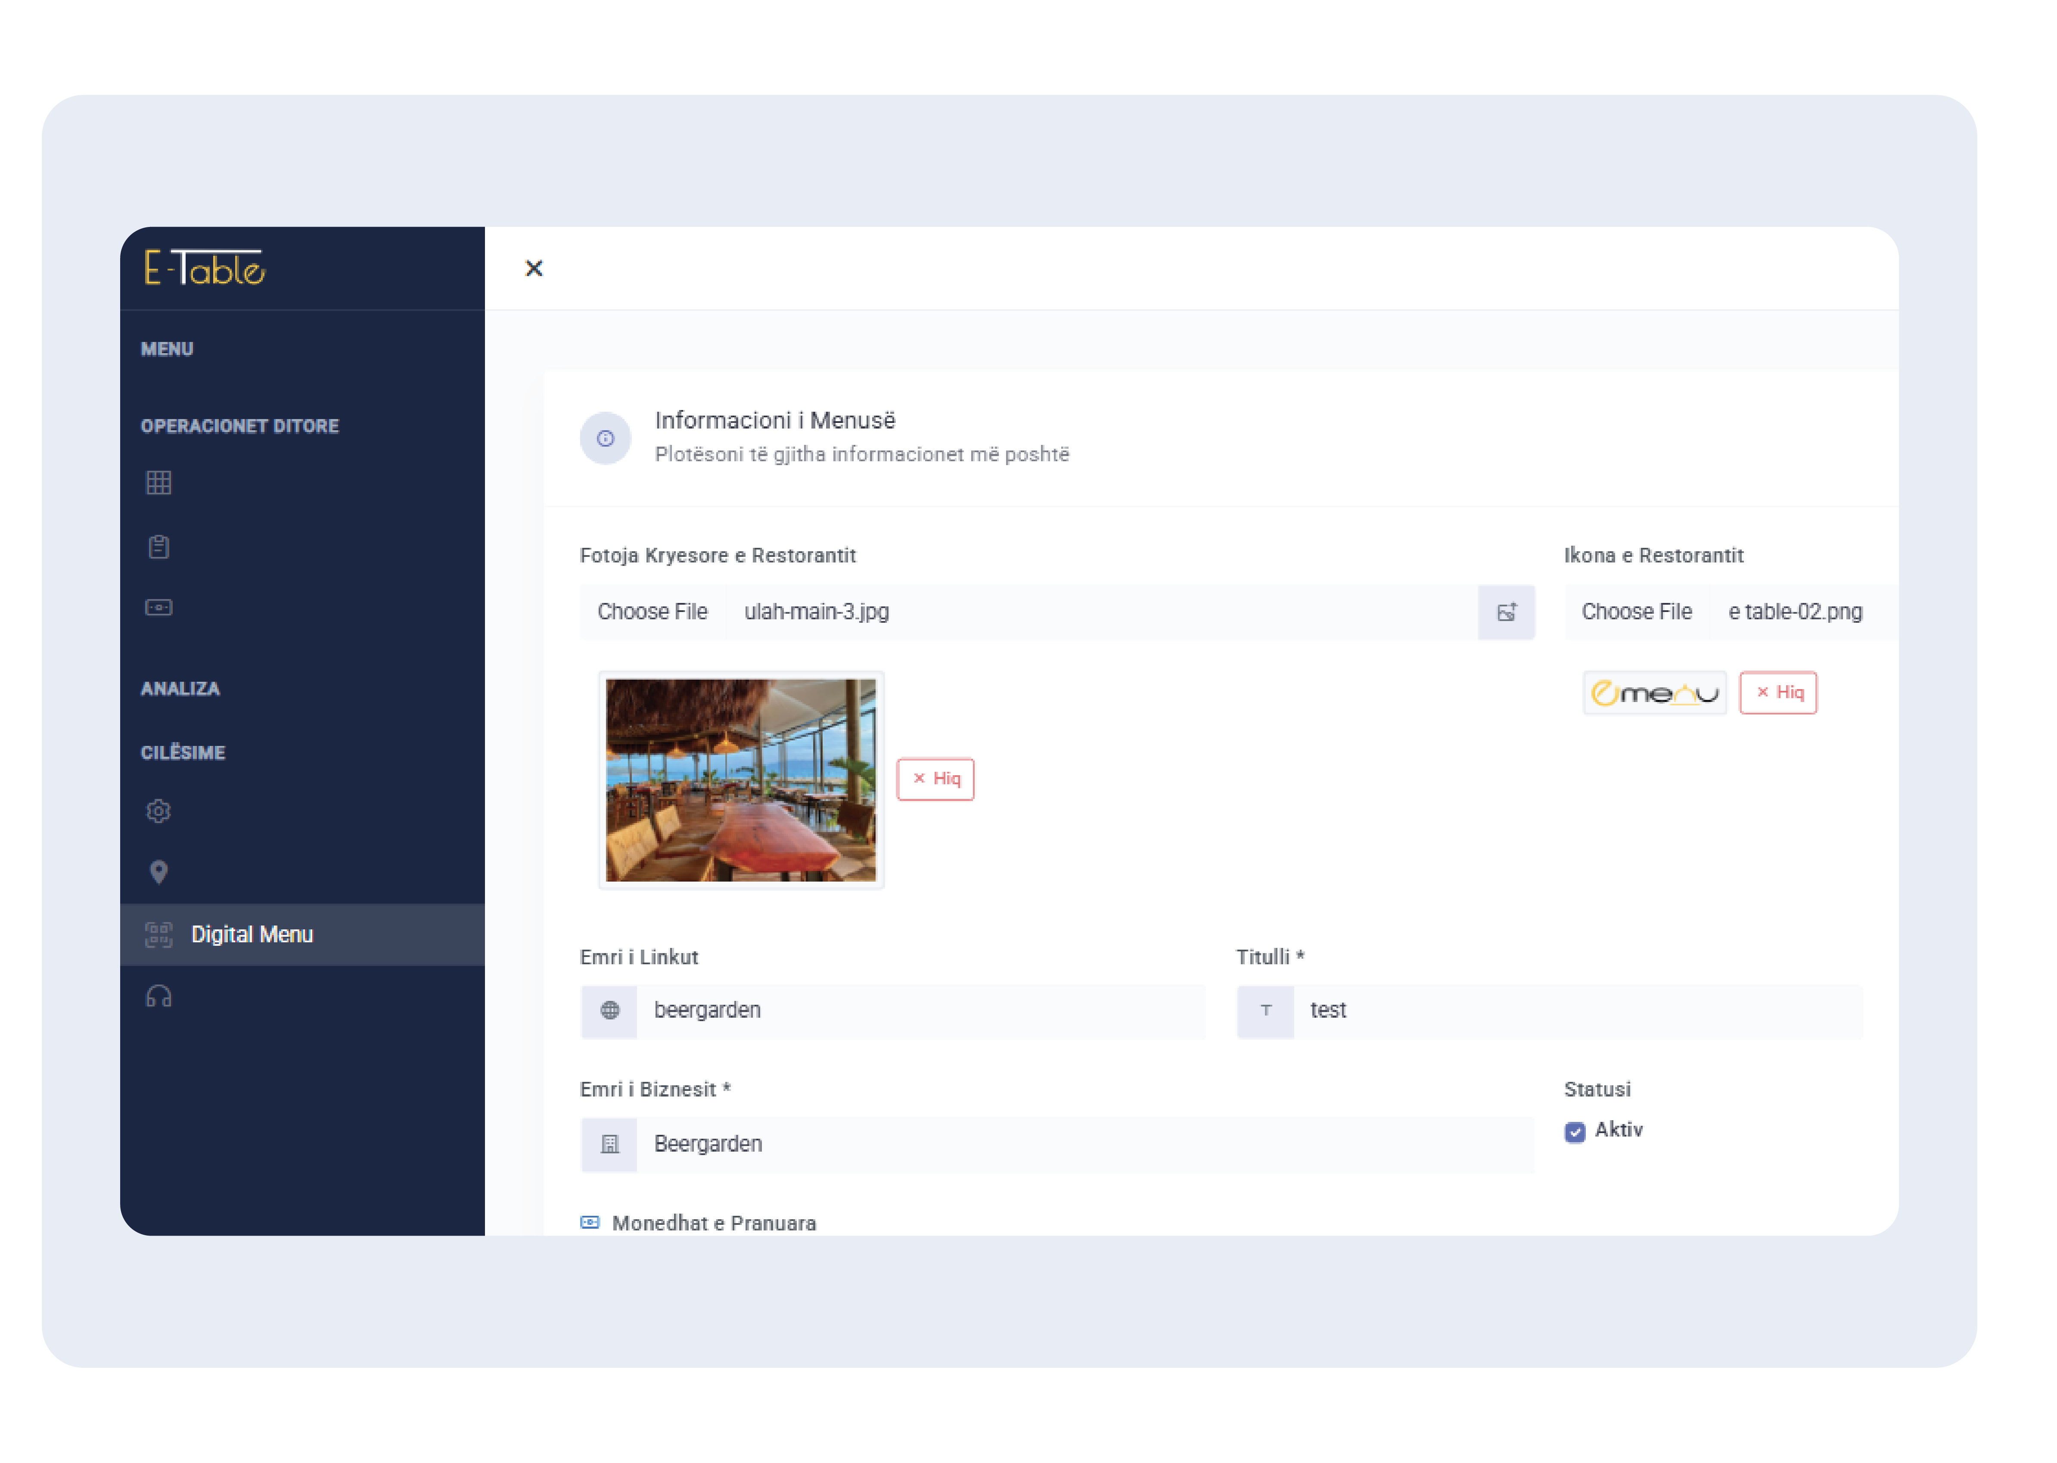Viewport: 2057px width, 1463px height.
Task: Click the MENU sidebar heading
Action: coord(168,350)
